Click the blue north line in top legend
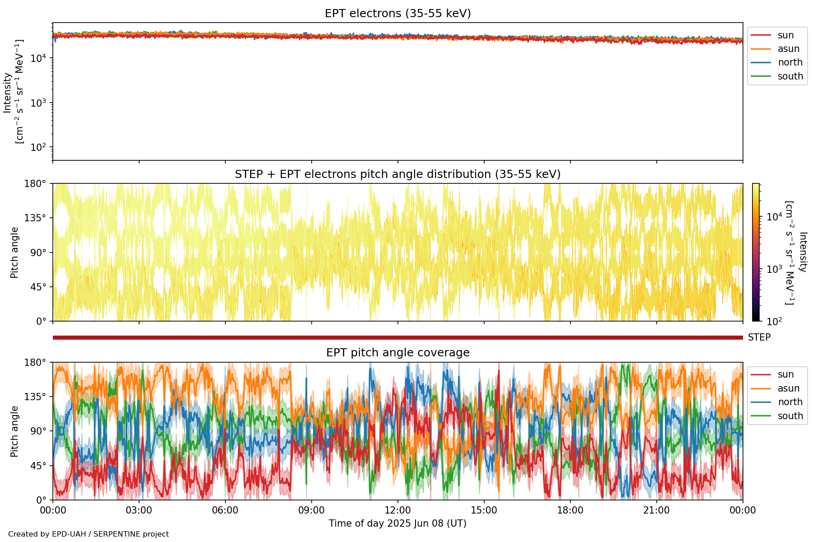The width and height of the screenshot is (813, 542). [x=761, y=62]
